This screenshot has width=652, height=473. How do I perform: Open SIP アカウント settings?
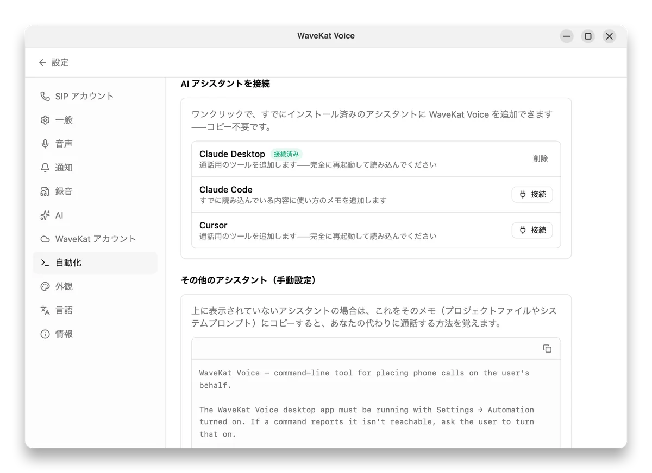pos(95,96)
